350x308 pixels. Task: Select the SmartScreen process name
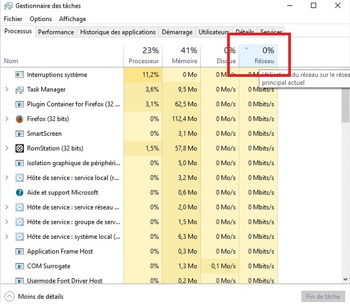[x=44, y=134]
